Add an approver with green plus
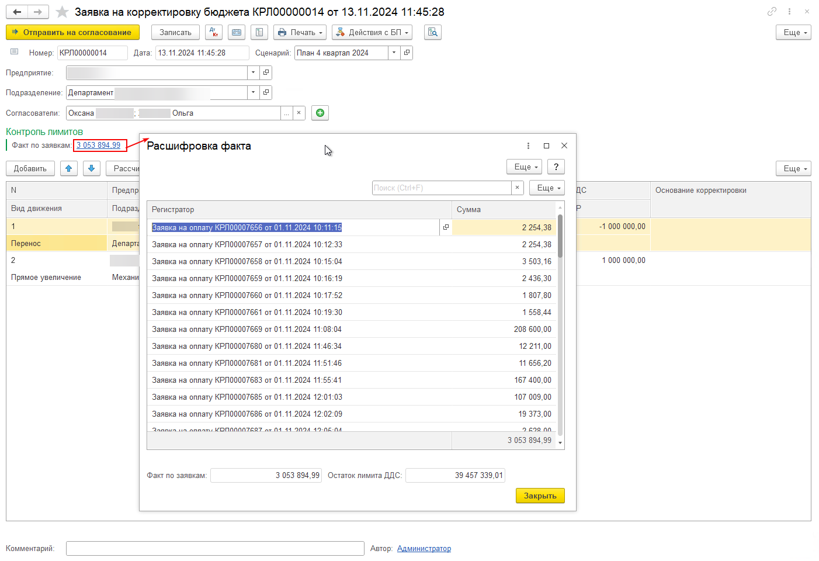The image size is (819, 561). click(320, 113)
